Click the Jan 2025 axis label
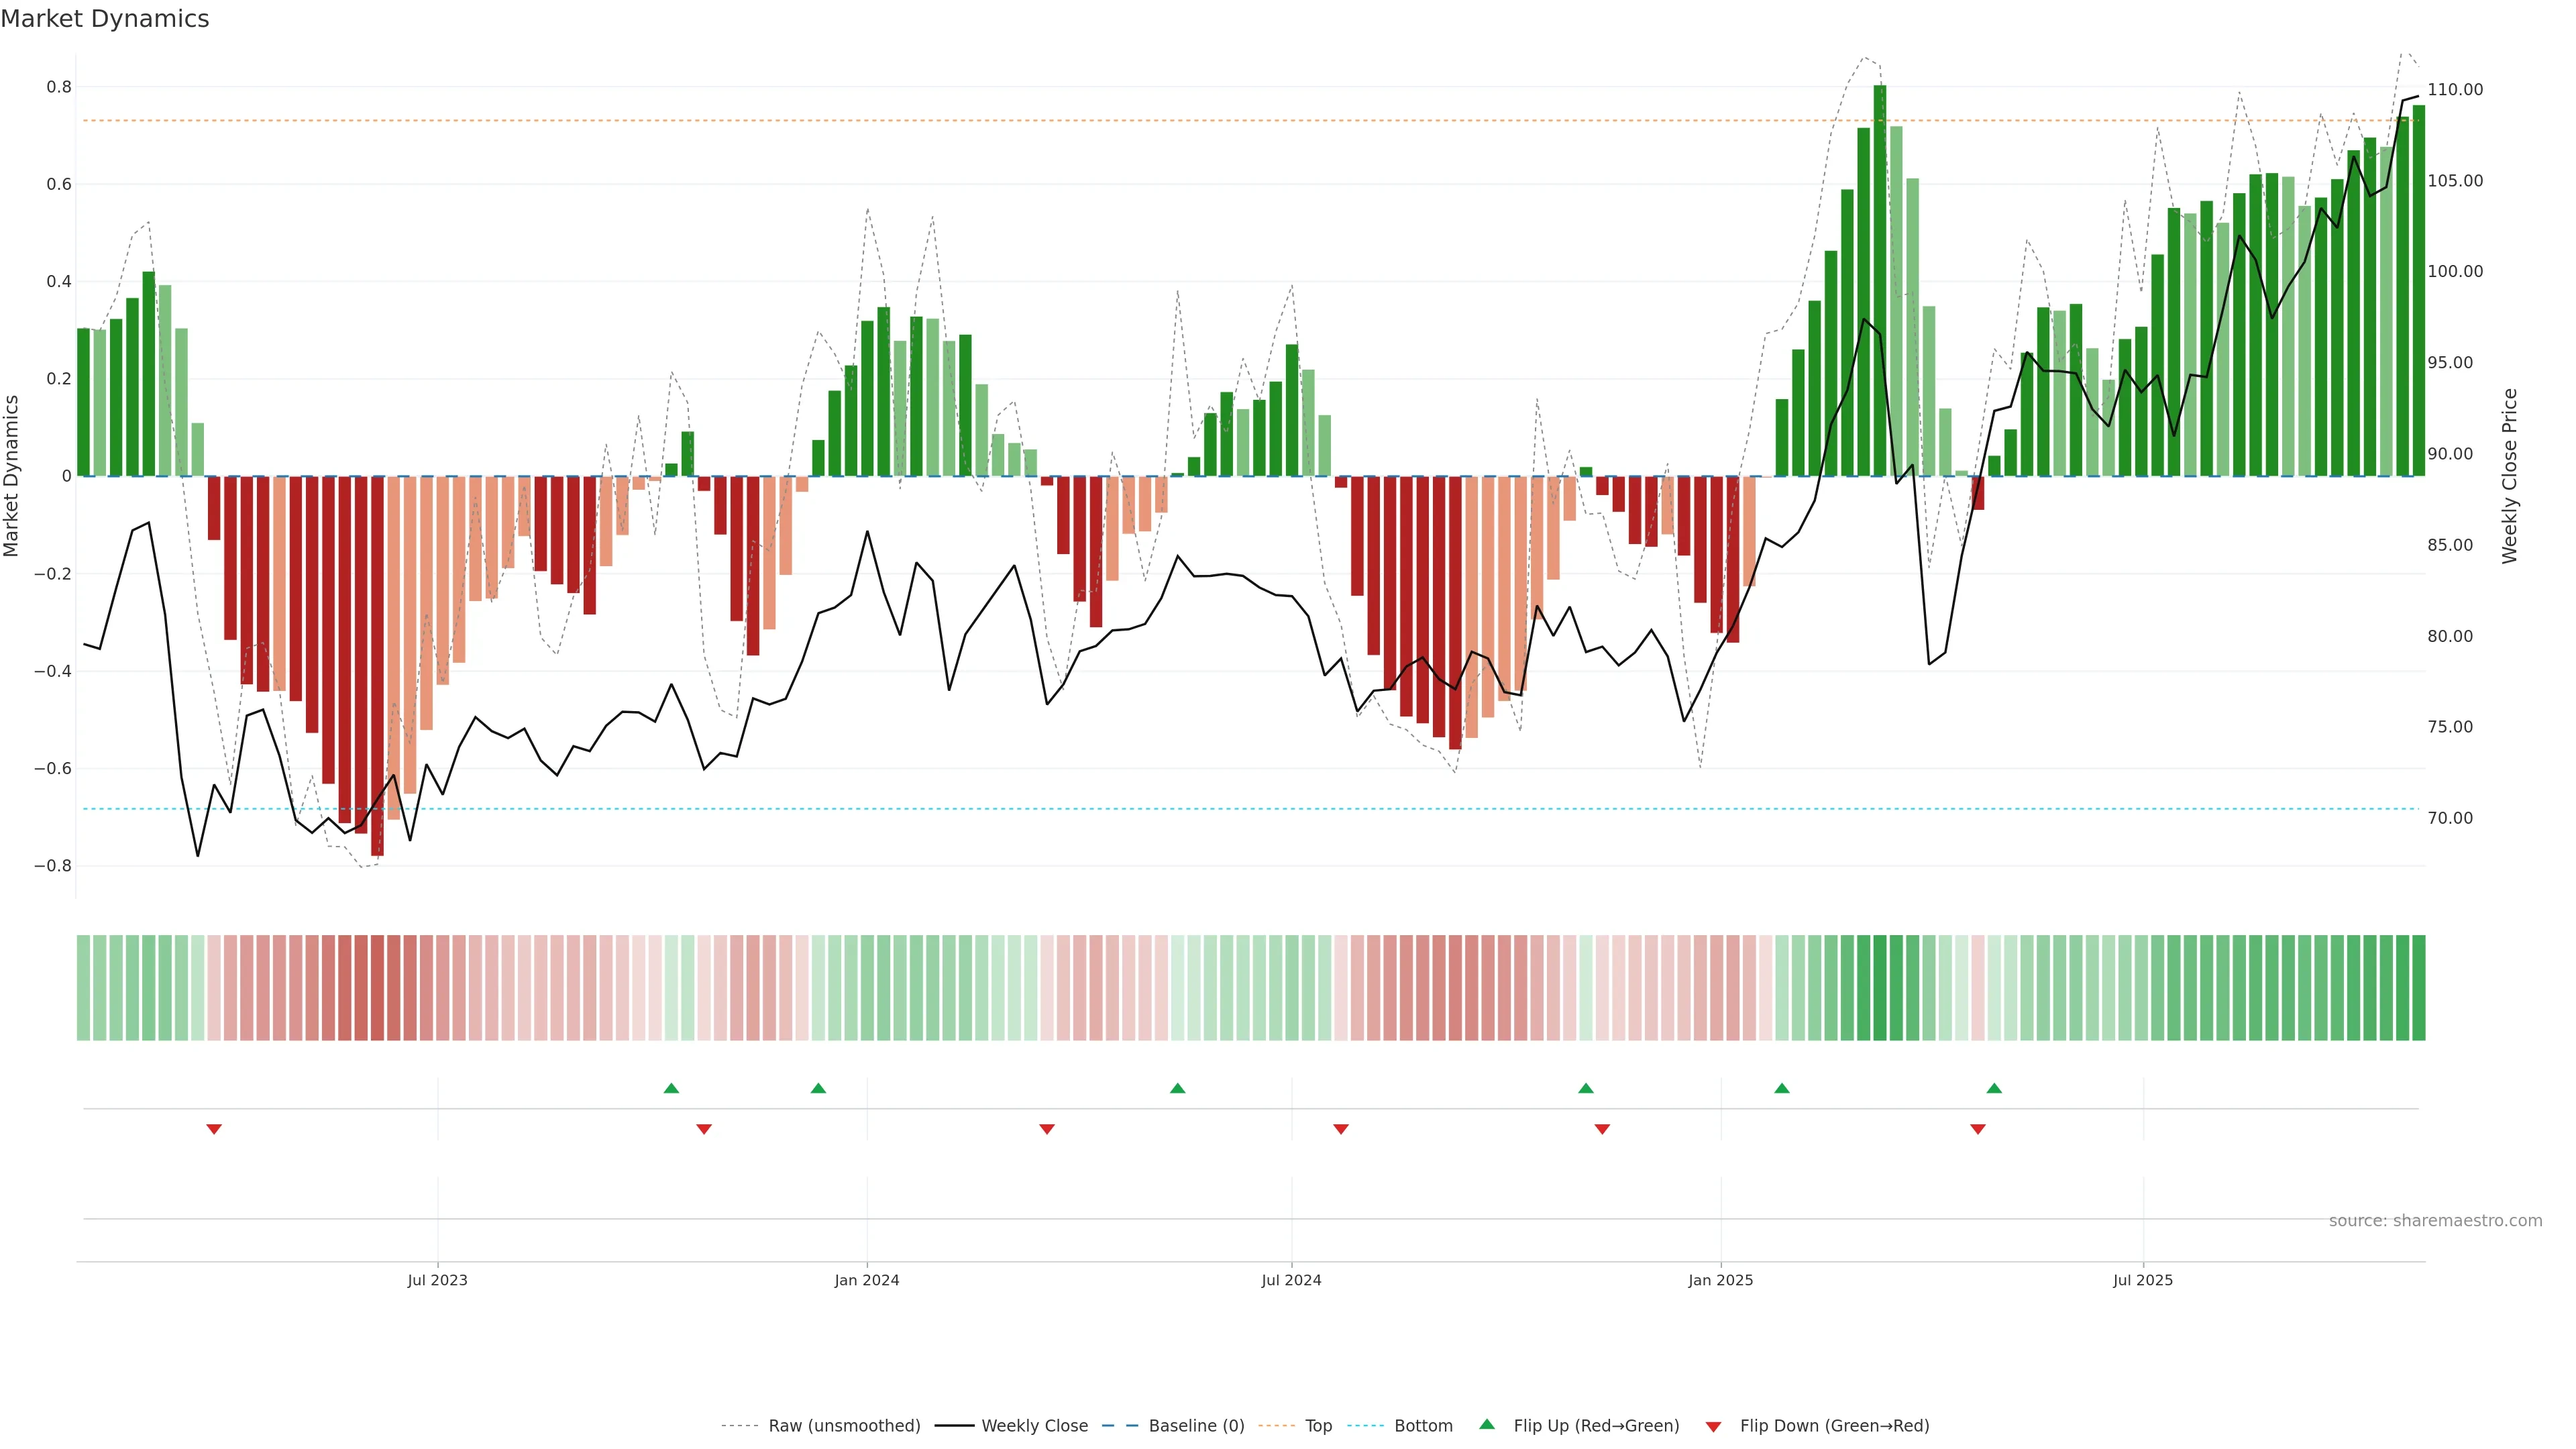The width and height of the screenshot is (2576, 1449). click(x=1720, y=1280)
